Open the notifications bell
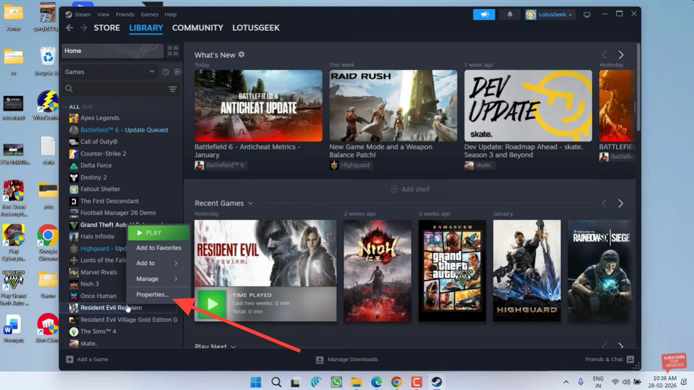 [510, 15]
